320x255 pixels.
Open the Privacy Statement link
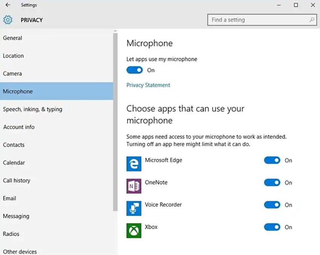[x=148, y=85]
